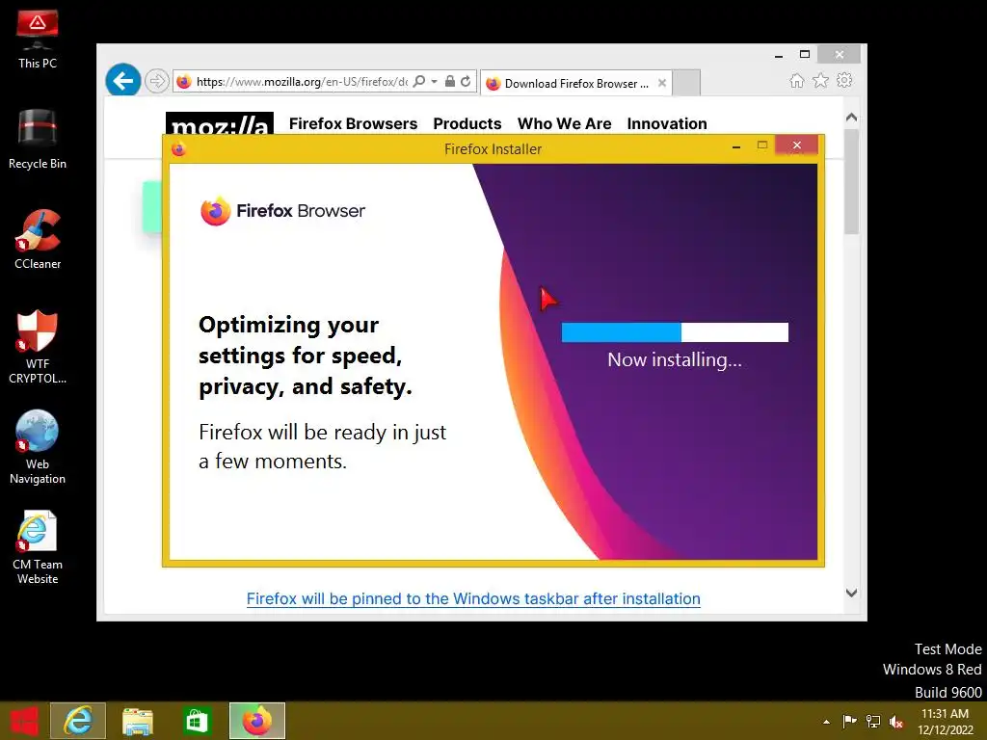Screen dimensions: 987x740
Task: Open File Explorer from the taskbar
Action: pos(138,721)
